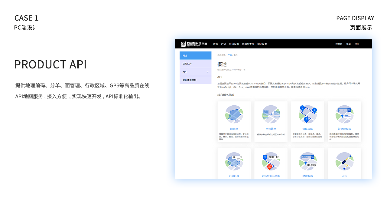Open the 逆地理编码 title link
Image resolution: width=387 pixels, height=218 pixels.
344,129
